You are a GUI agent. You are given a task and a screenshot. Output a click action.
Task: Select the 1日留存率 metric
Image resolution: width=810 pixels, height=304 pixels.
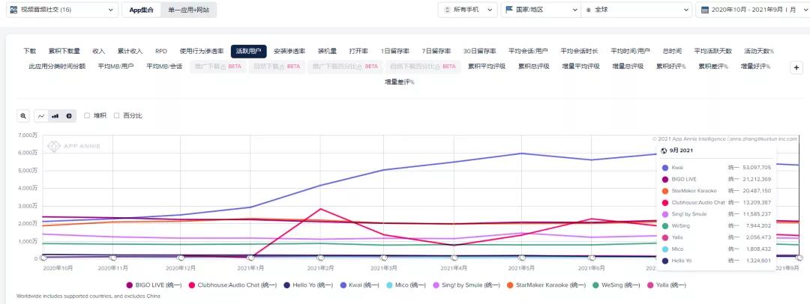395,51
